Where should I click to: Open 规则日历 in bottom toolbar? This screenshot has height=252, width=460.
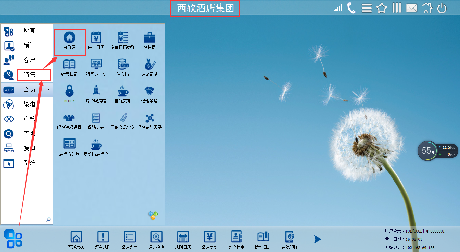[x=183, y=240]
